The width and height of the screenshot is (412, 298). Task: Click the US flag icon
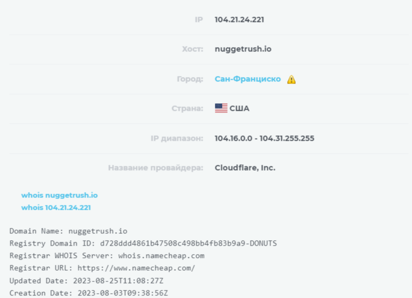tap(221, 109)
